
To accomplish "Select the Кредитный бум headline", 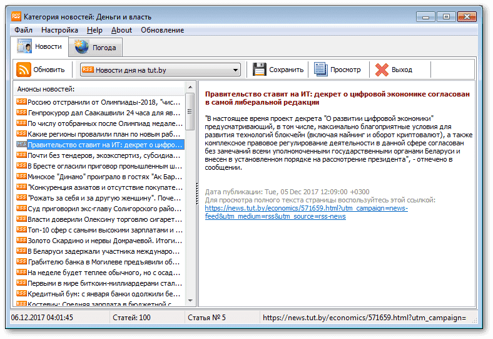I will (x=103, y=294).
